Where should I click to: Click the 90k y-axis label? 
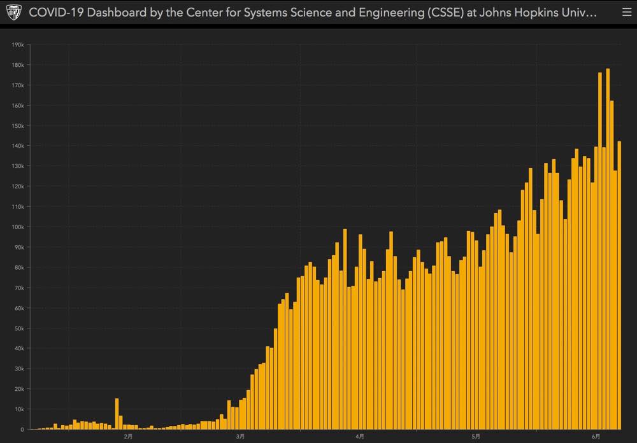tap(19, 248)
